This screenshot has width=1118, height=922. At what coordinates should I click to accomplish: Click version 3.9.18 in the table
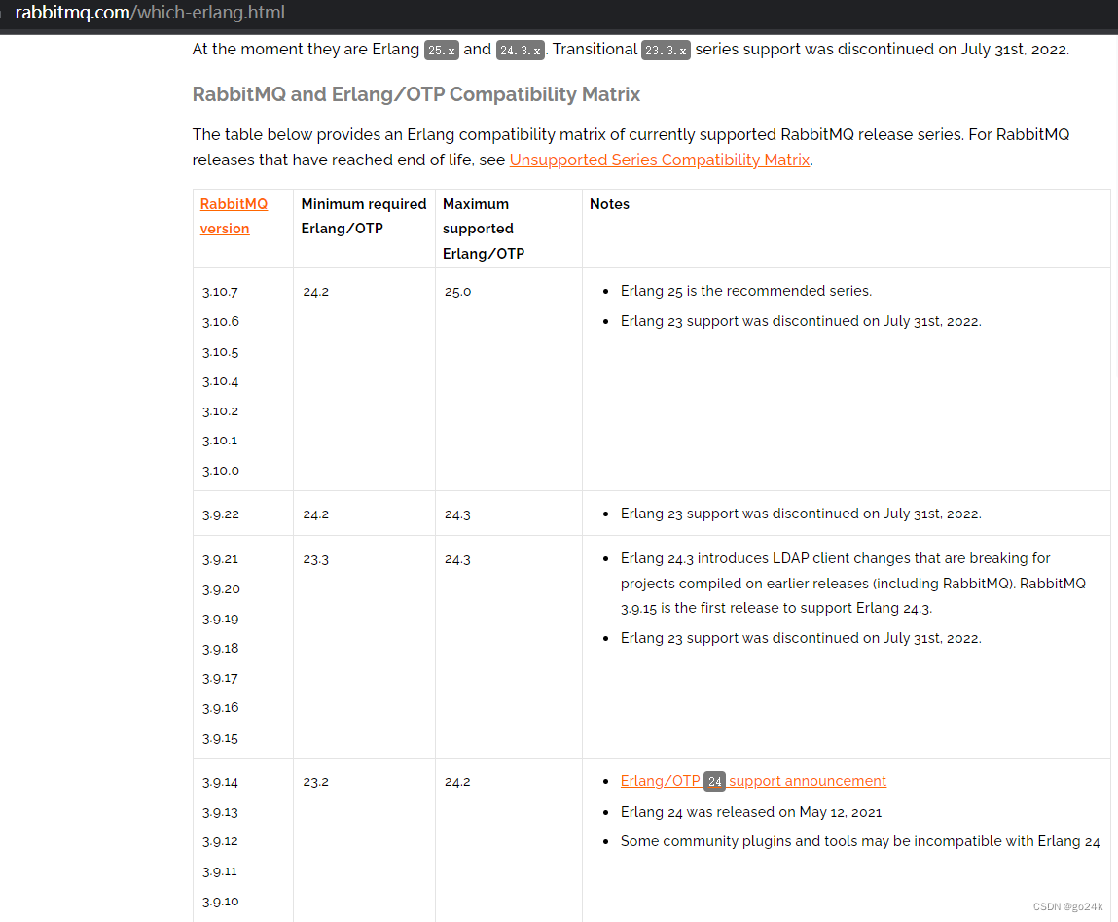click(x=220, y=649)
